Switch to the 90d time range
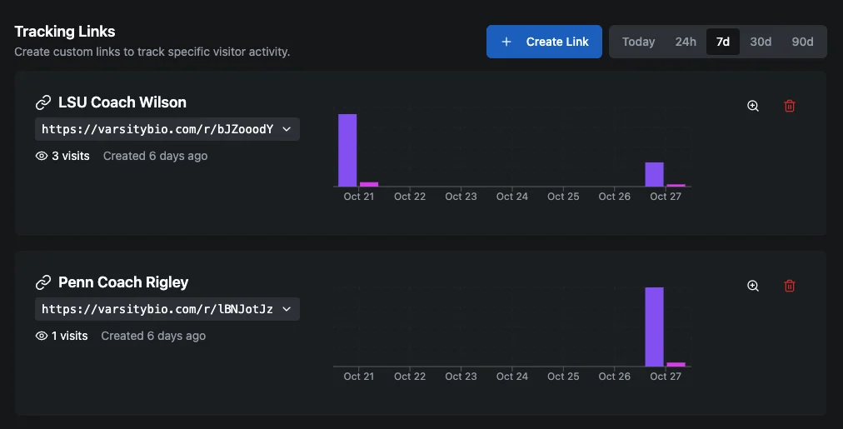The height and width of the screenshot is (429, 843). point(802,42)
